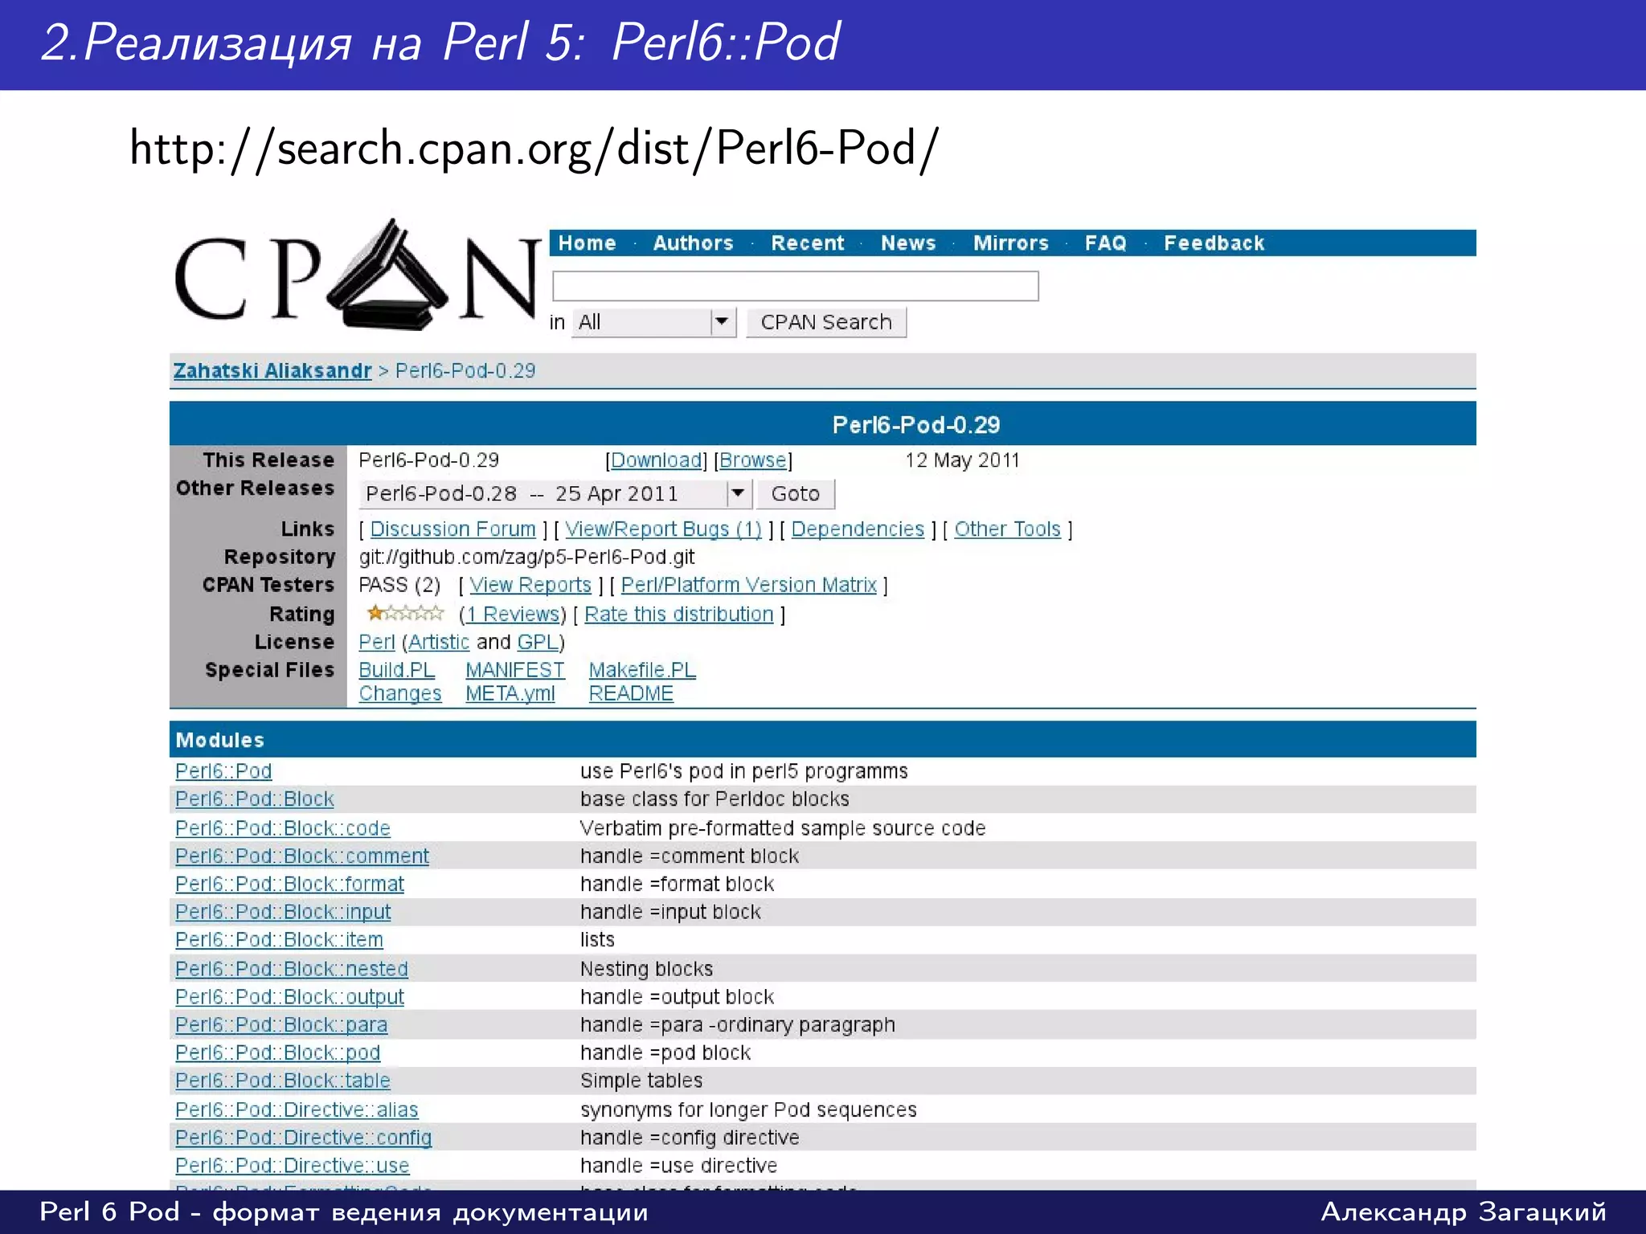1646x1234 pixels.
Task: Open the Feedback nav item
Action: 1214,243
